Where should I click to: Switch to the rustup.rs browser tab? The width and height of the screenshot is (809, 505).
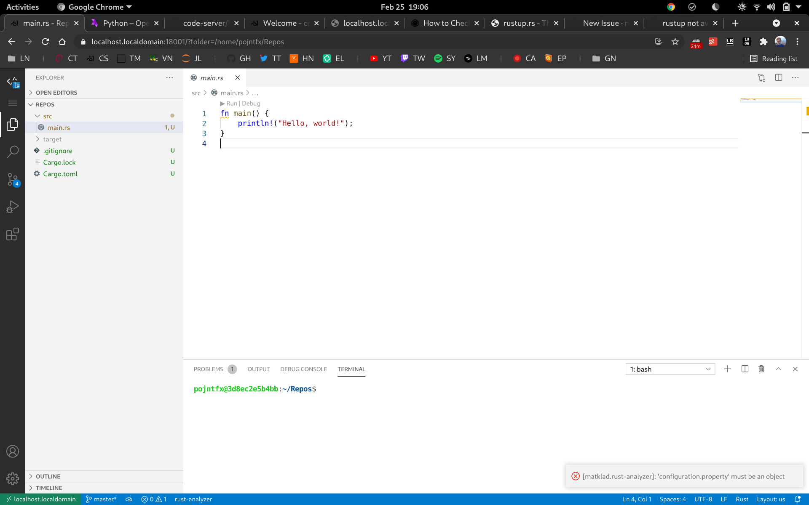pyautogui.click(x=520, y=23)
